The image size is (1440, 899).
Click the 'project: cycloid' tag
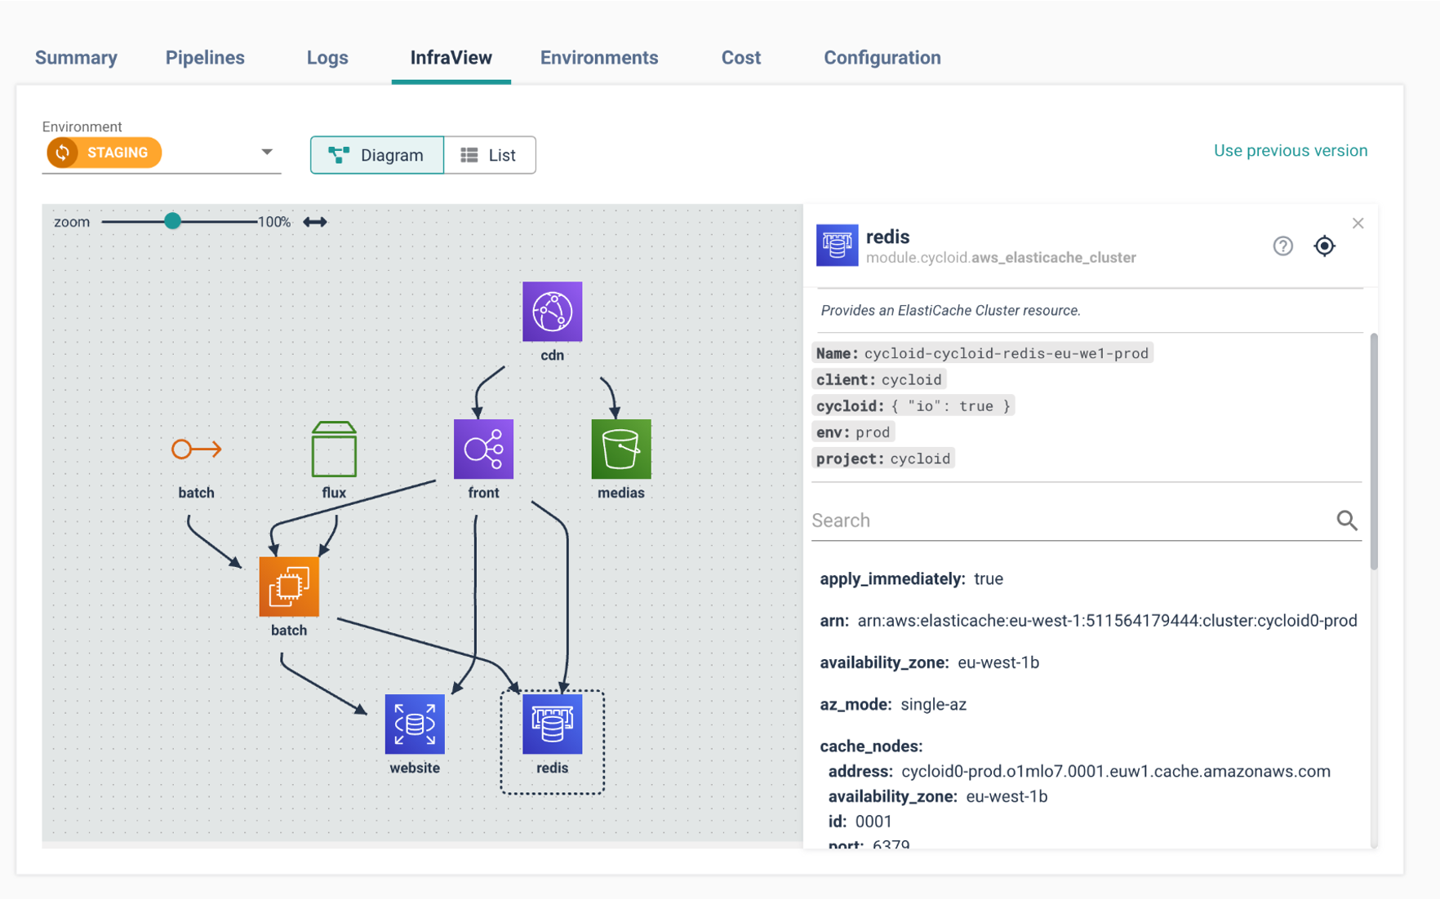tap(883, 458)
